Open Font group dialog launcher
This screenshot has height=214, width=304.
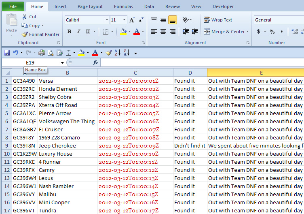143,43
